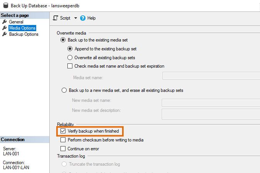Viewport: 260px width, 173px height.
Task: Choose Overwrite all existing backup sets
Action: click(70, 58)
